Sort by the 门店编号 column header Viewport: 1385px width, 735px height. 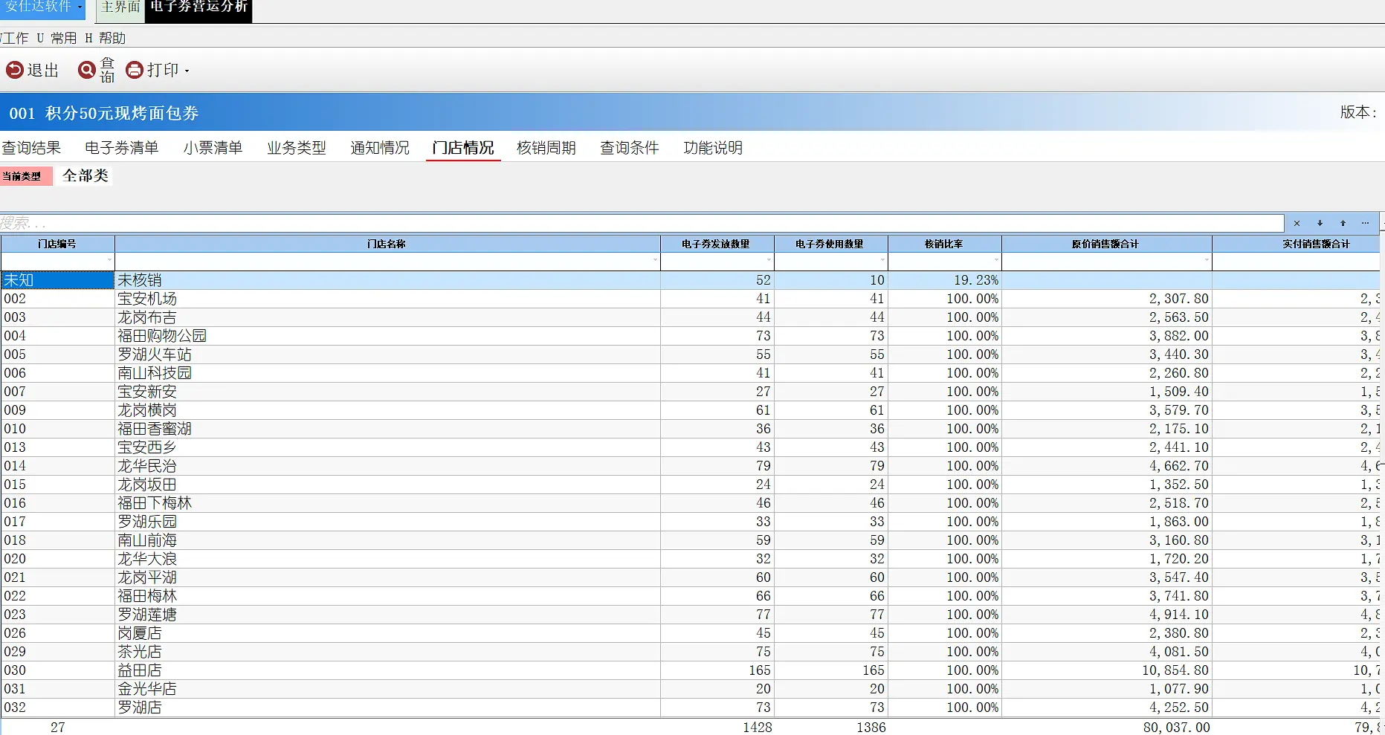(57, 244)
